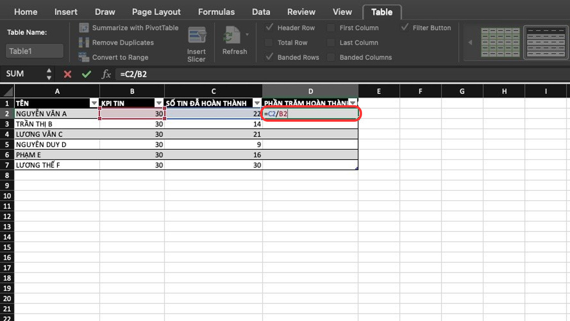Image resolution: width=570 pixels, height=321 pixels.
Task: Click the Convert to Range icon
Action: point(84,57)
